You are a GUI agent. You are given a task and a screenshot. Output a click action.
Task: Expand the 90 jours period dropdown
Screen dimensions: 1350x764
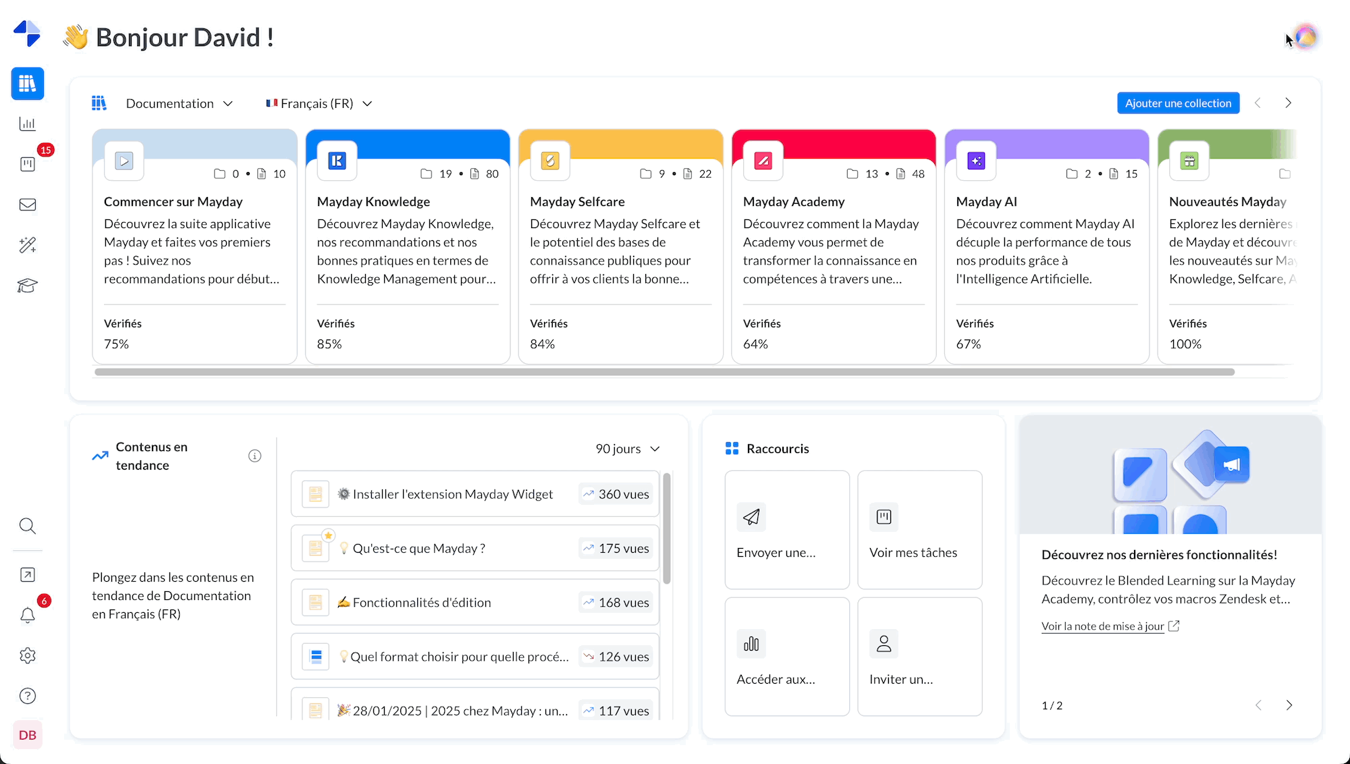(627, 449)
